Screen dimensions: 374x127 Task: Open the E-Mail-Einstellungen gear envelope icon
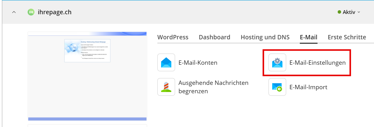click(277, 63)
